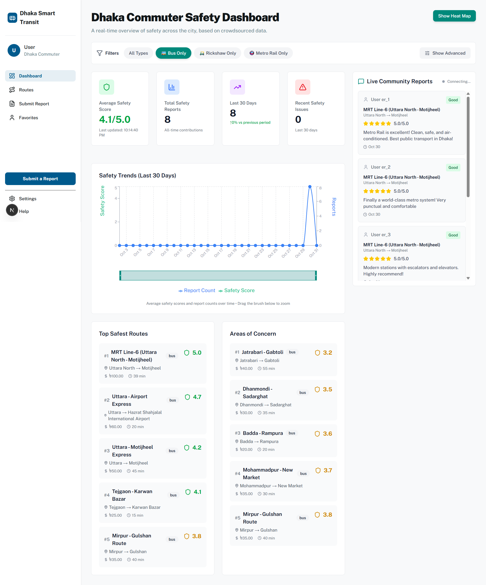Go to Submit Report in sidebar
486x585 pixels.
[x=34, y=104]
